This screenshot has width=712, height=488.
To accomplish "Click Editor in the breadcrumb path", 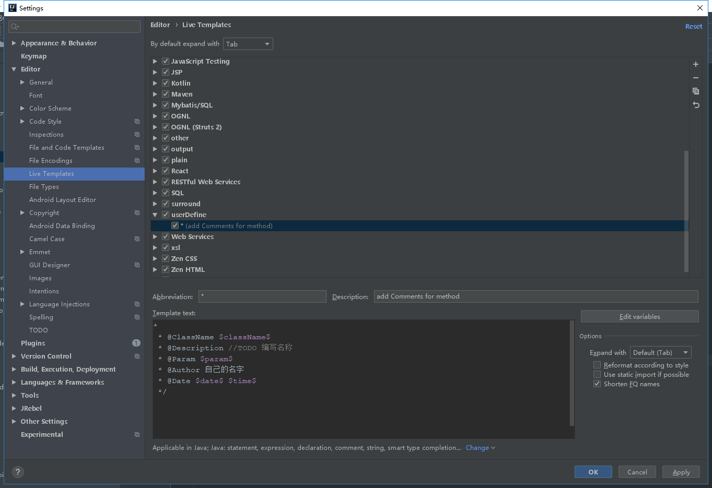I will click(x=160, y=25).
